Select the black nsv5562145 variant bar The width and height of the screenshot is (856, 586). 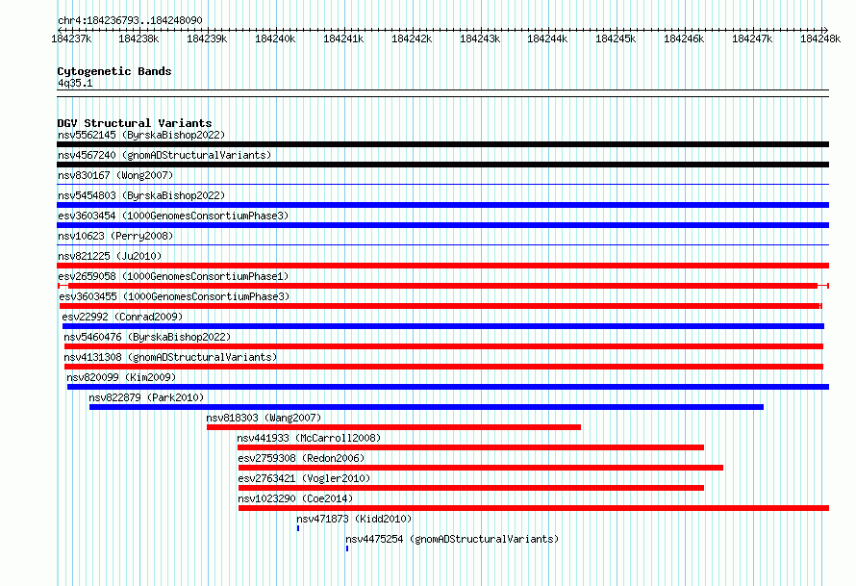click(x=442, y=144)
